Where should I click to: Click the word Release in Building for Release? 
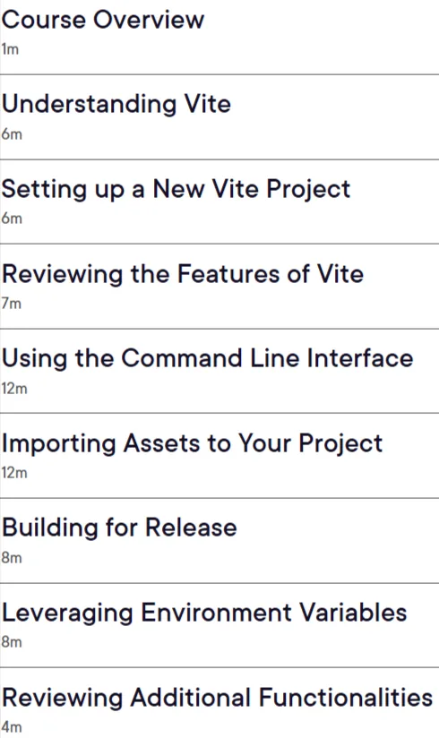[x=191, y=528]
